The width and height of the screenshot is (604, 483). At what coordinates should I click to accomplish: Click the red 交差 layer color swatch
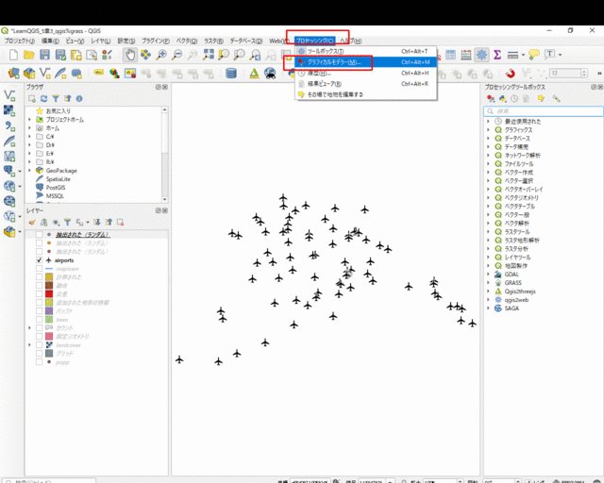[x=49, y=294]
